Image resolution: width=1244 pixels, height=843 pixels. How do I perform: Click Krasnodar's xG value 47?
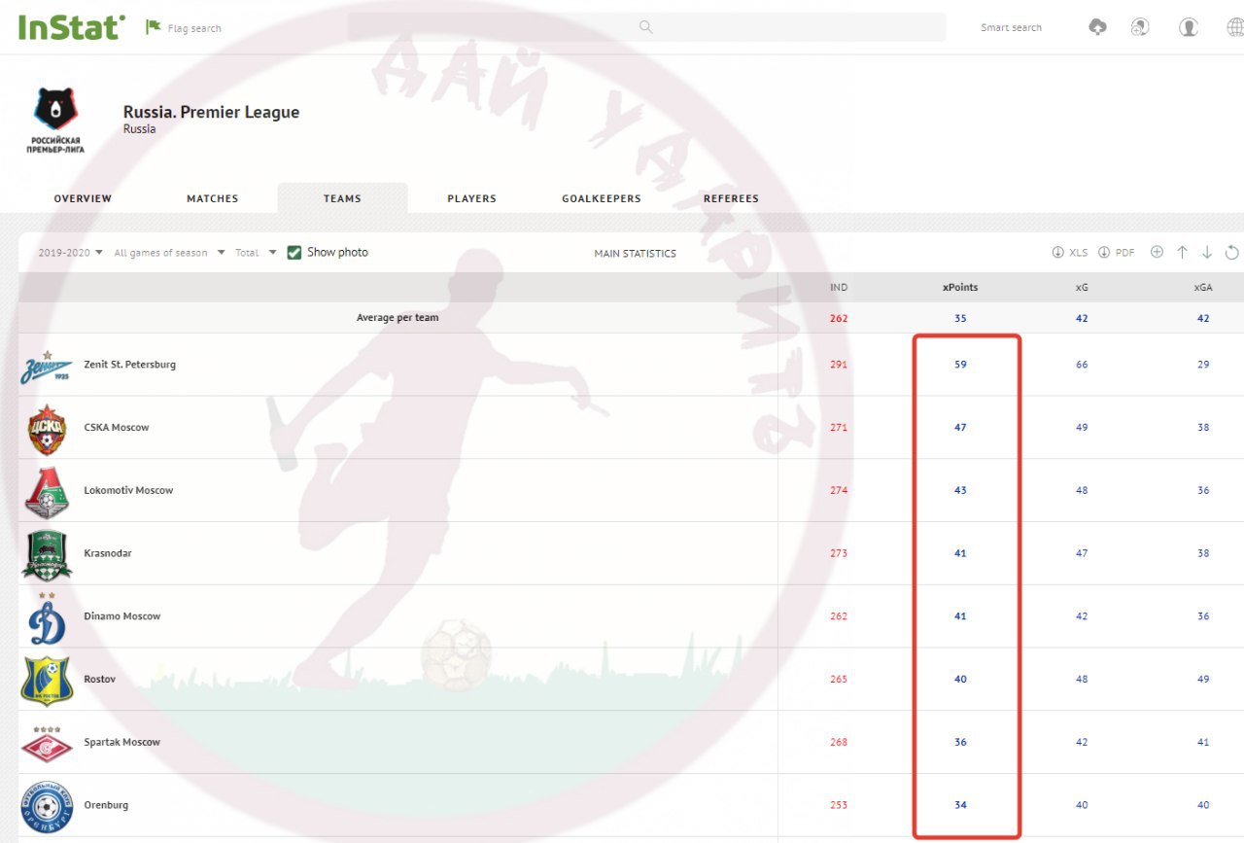[1082, 553]
